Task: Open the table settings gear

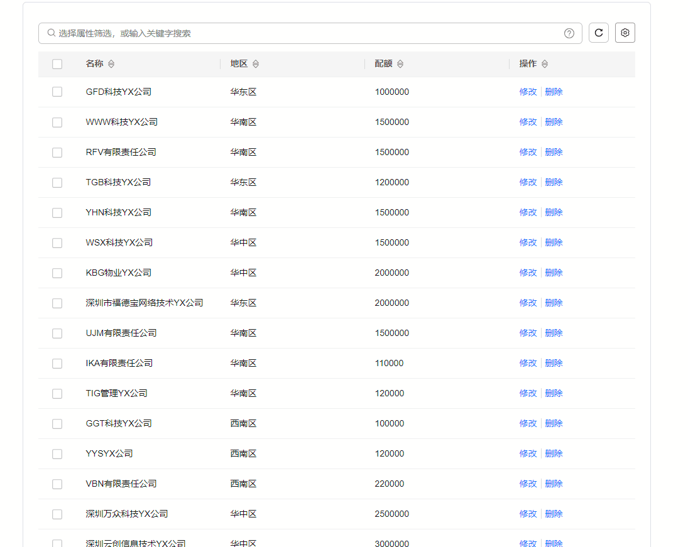Action: point(625,33)
